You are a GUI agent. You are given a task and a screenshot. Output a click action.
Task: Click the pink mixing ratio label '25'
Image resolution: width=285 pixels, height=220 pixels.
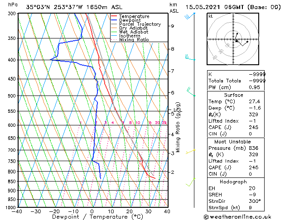164,123
